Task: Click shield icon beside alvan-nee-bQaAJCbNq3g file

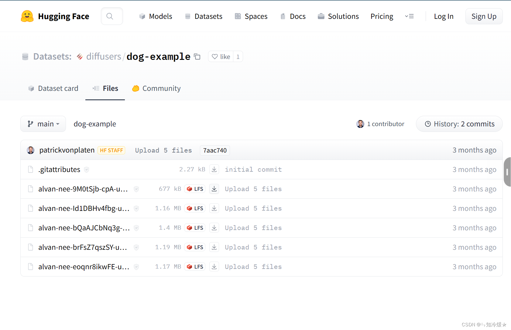Action: pyautogui.click(x=136, y=228)
